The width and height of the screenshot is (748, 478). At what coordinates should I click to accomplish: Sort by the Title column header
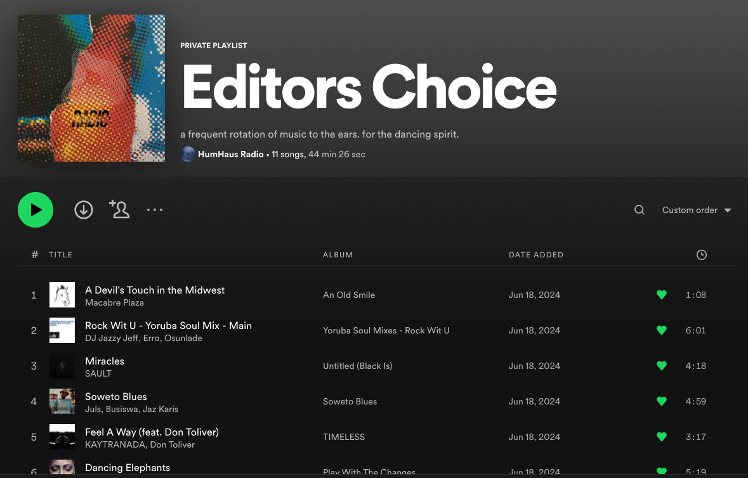(x=61, y=255)
